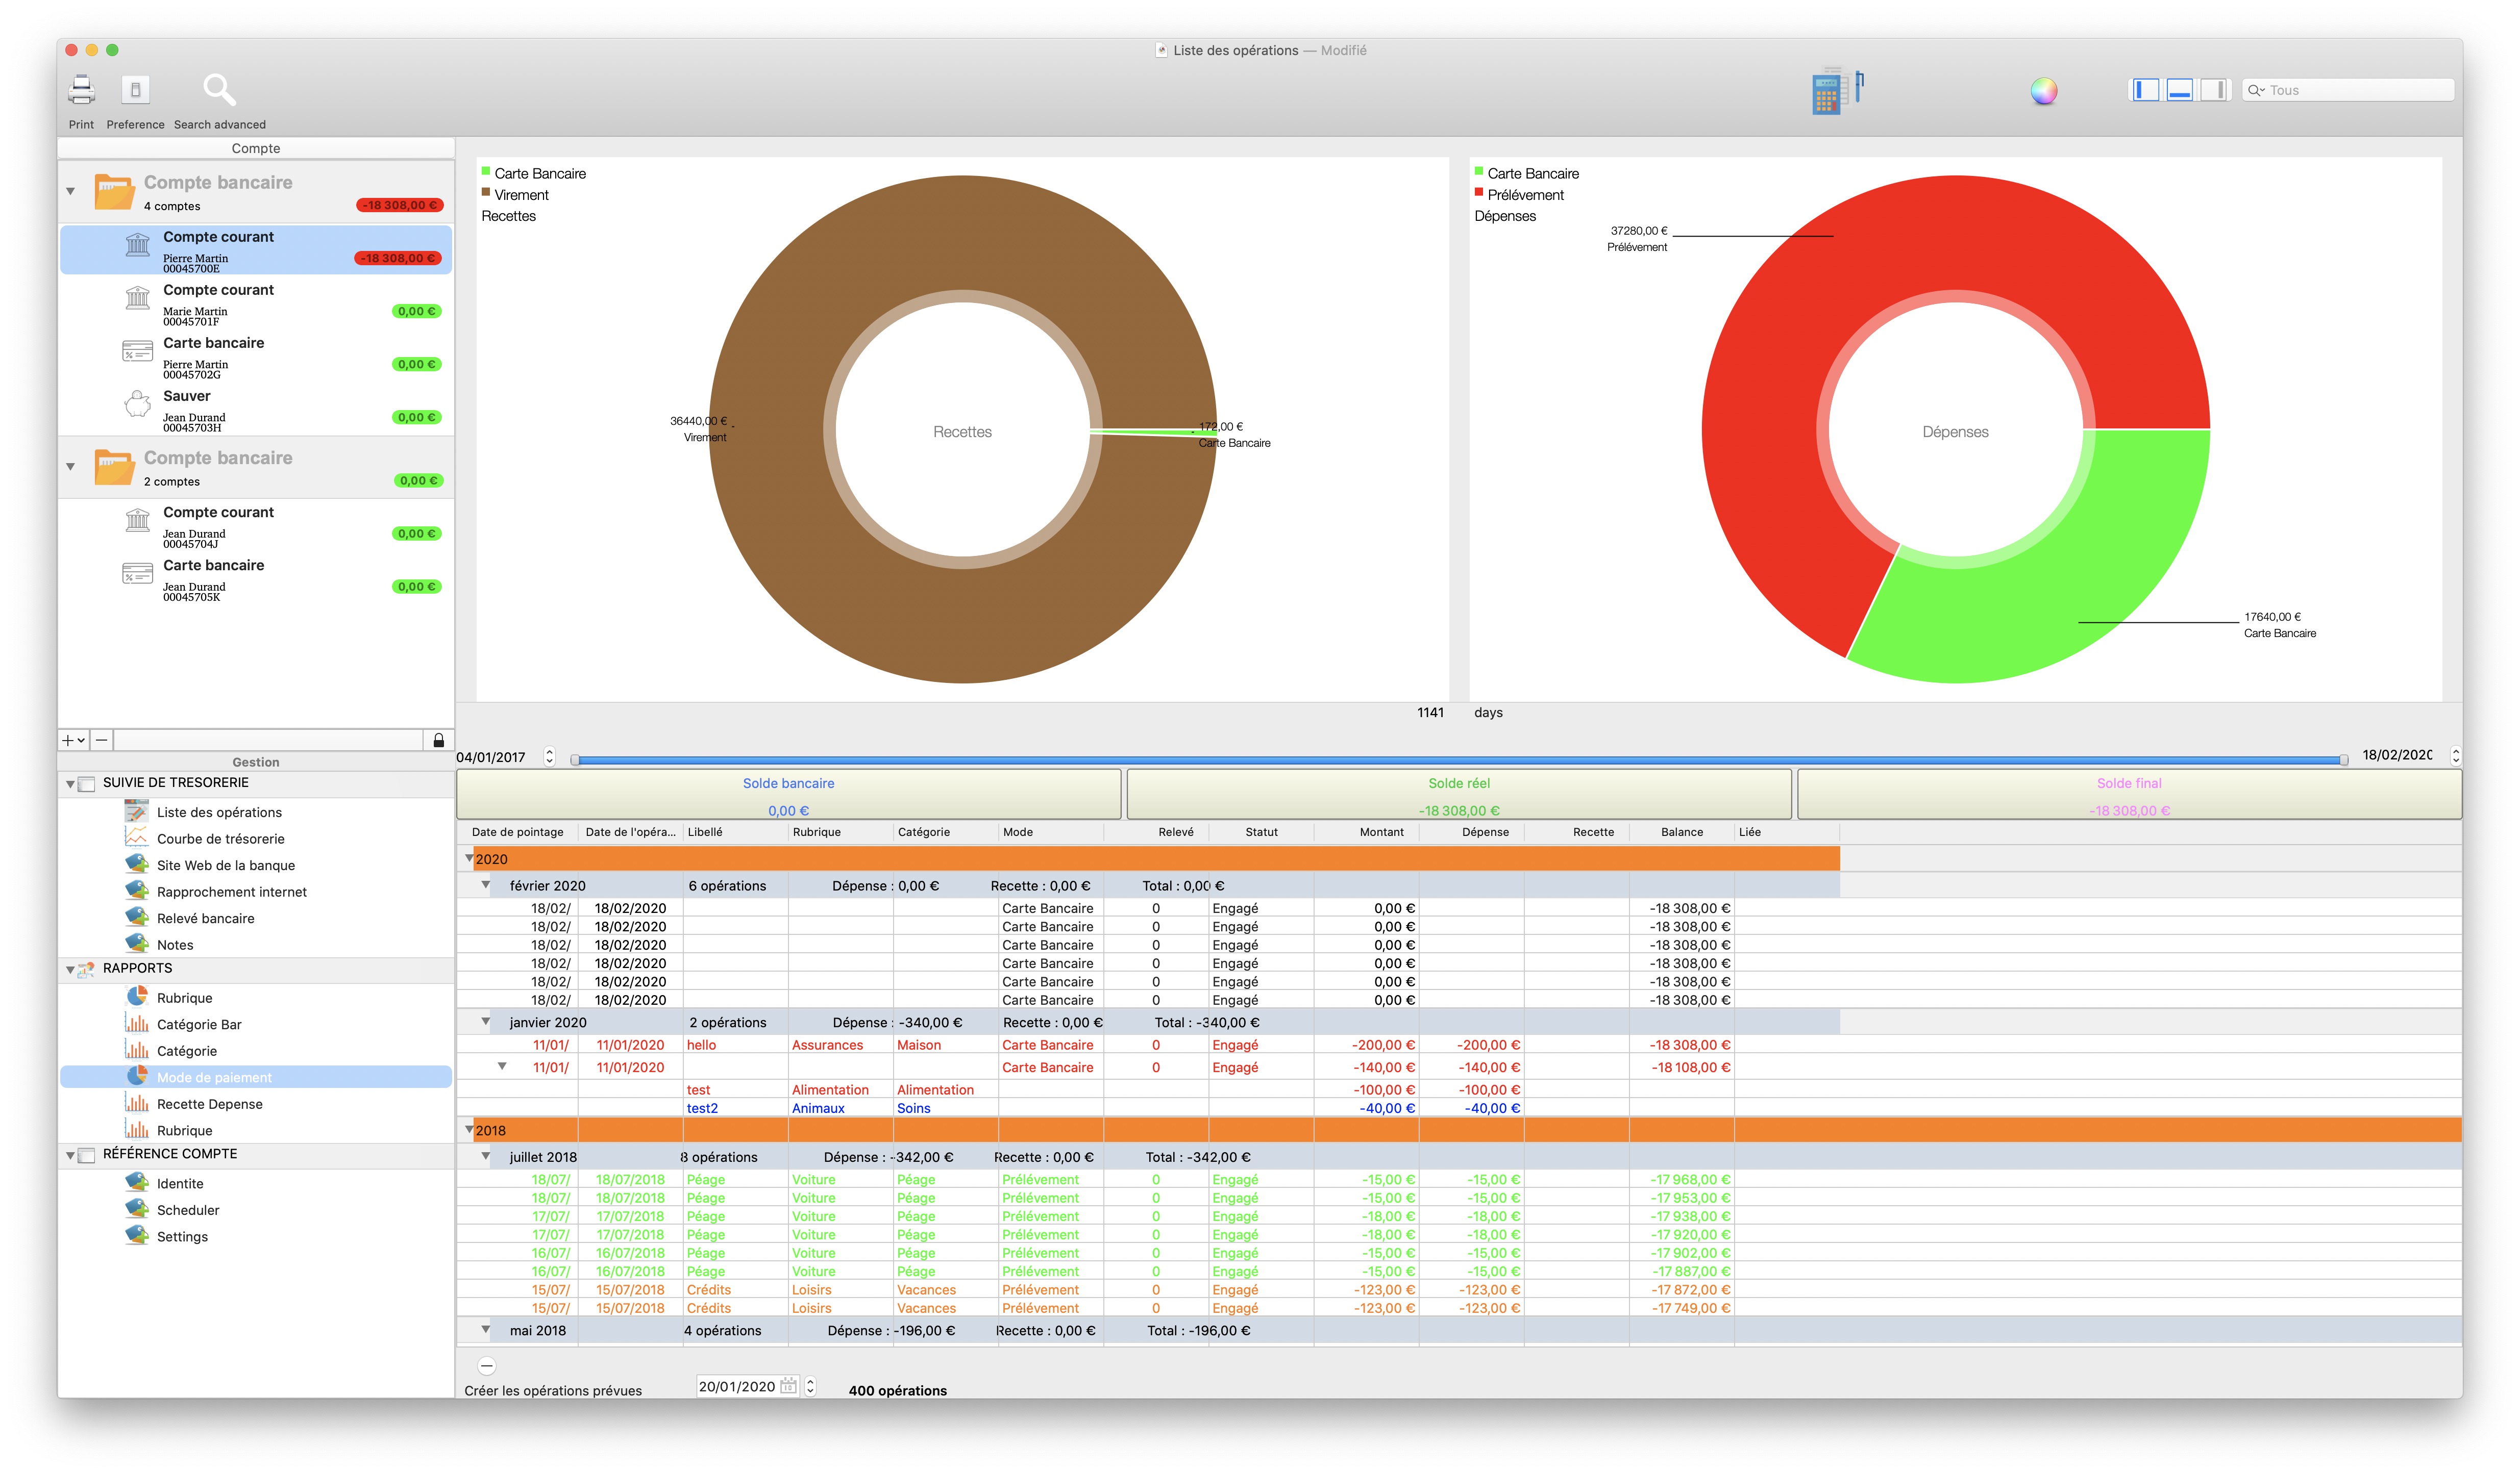Viewport: 2520px width, 1474px height.
Task: Click the calendar icon beside 20/01/2020
Action: tap(788, 1386)
